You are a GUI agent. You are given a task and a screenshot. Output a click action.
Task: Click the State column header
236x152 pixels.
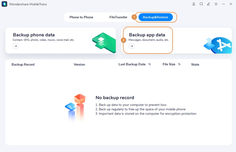tap(195, 64)
